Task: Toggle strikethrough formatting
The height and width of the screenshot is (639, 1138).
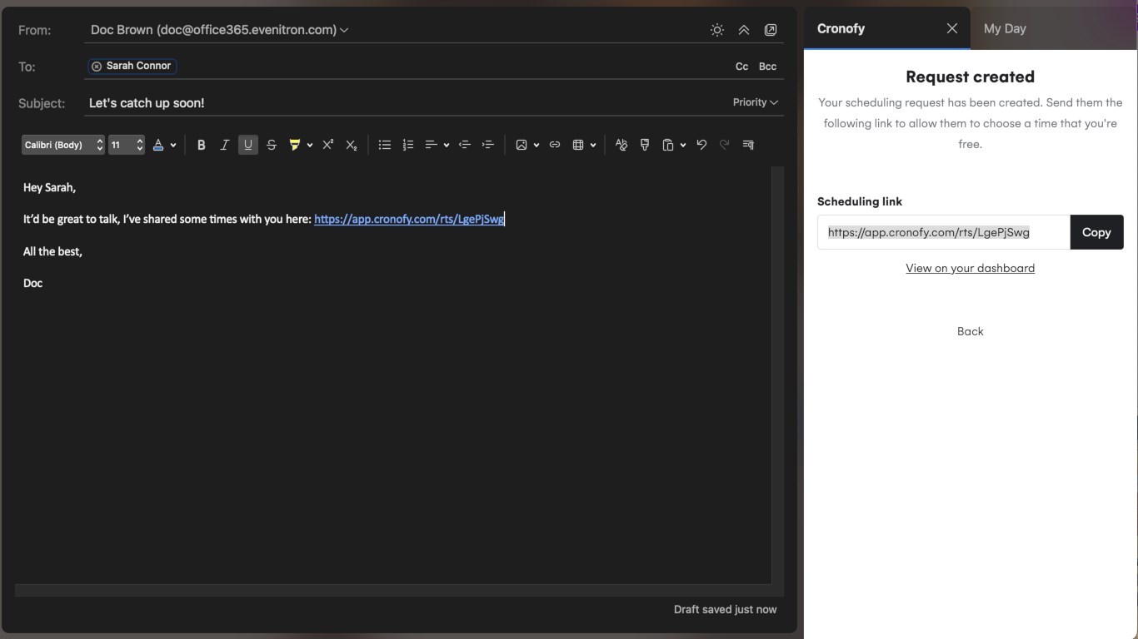Action: tap(271, 145)
